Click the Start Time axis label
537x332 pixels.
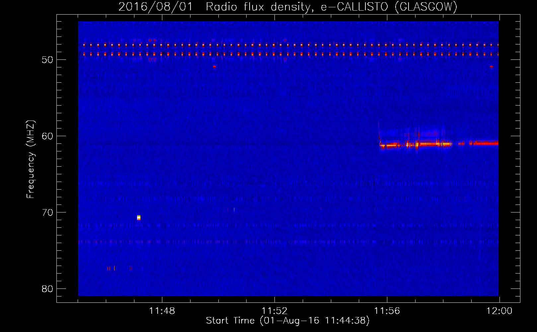coord(288,321)
